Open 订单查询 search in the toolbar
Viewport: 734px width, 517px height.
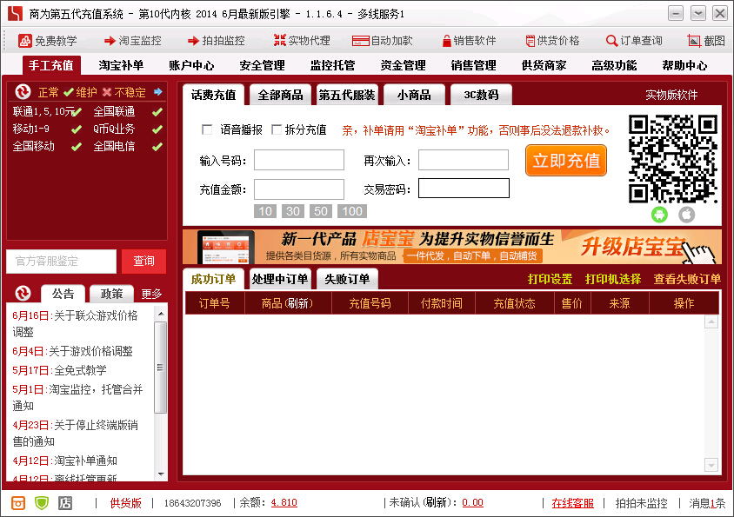coord(634,41)
